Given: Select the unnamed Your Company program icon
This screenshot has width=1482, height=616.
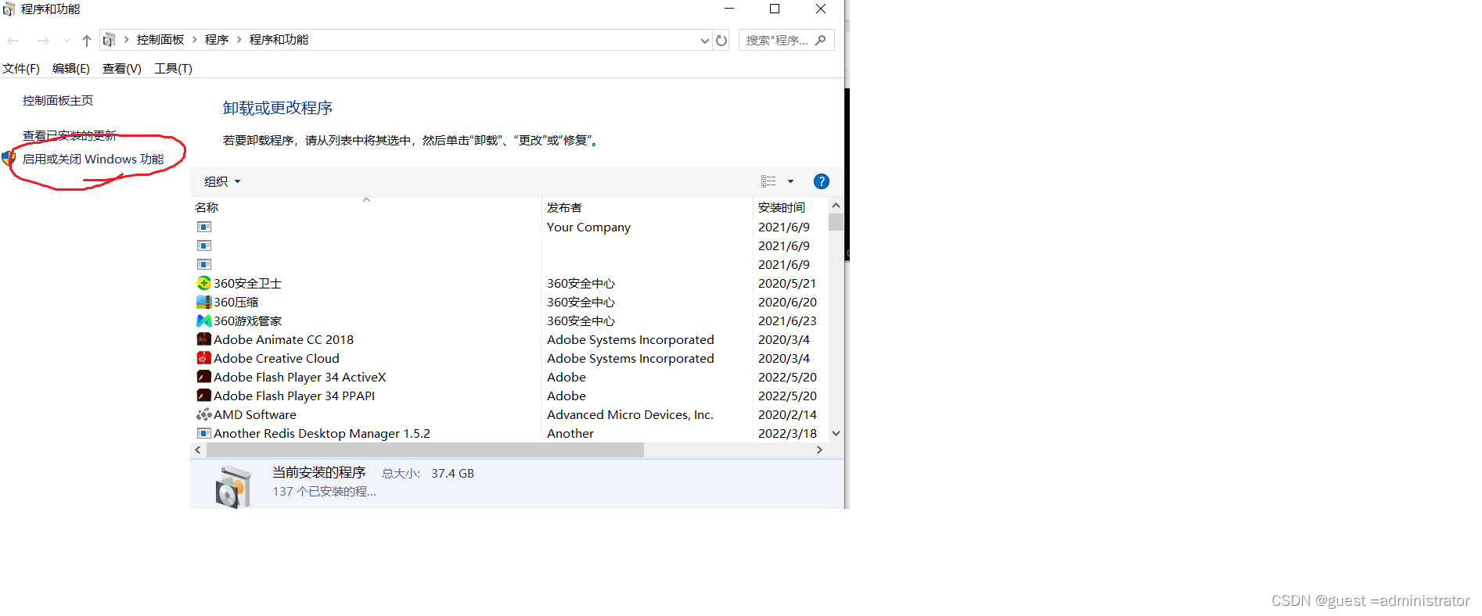Looking at the screenshot, I should 204,227.
